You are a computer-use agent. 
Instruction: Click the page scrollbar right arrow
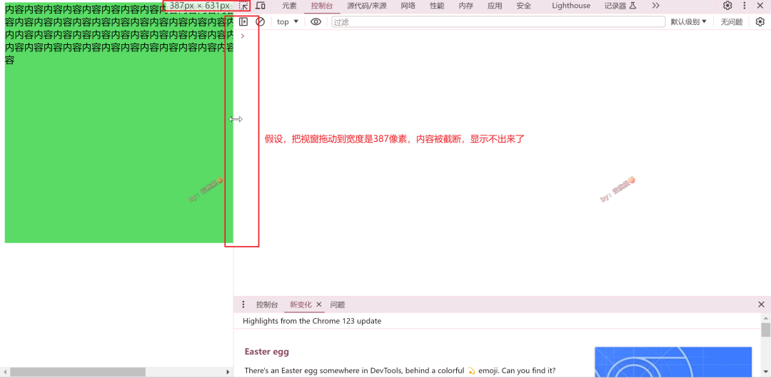click(228, 372)
